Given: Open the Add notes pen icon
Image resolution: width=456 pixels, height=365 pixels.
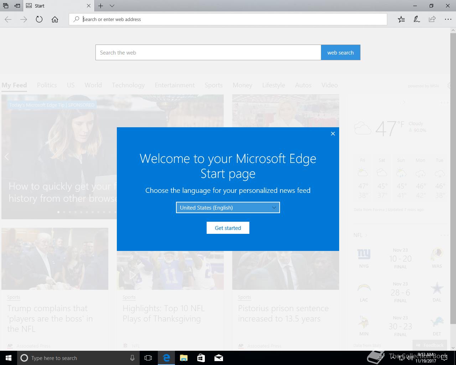Looking at the screenshot, I should pos(417,19).
